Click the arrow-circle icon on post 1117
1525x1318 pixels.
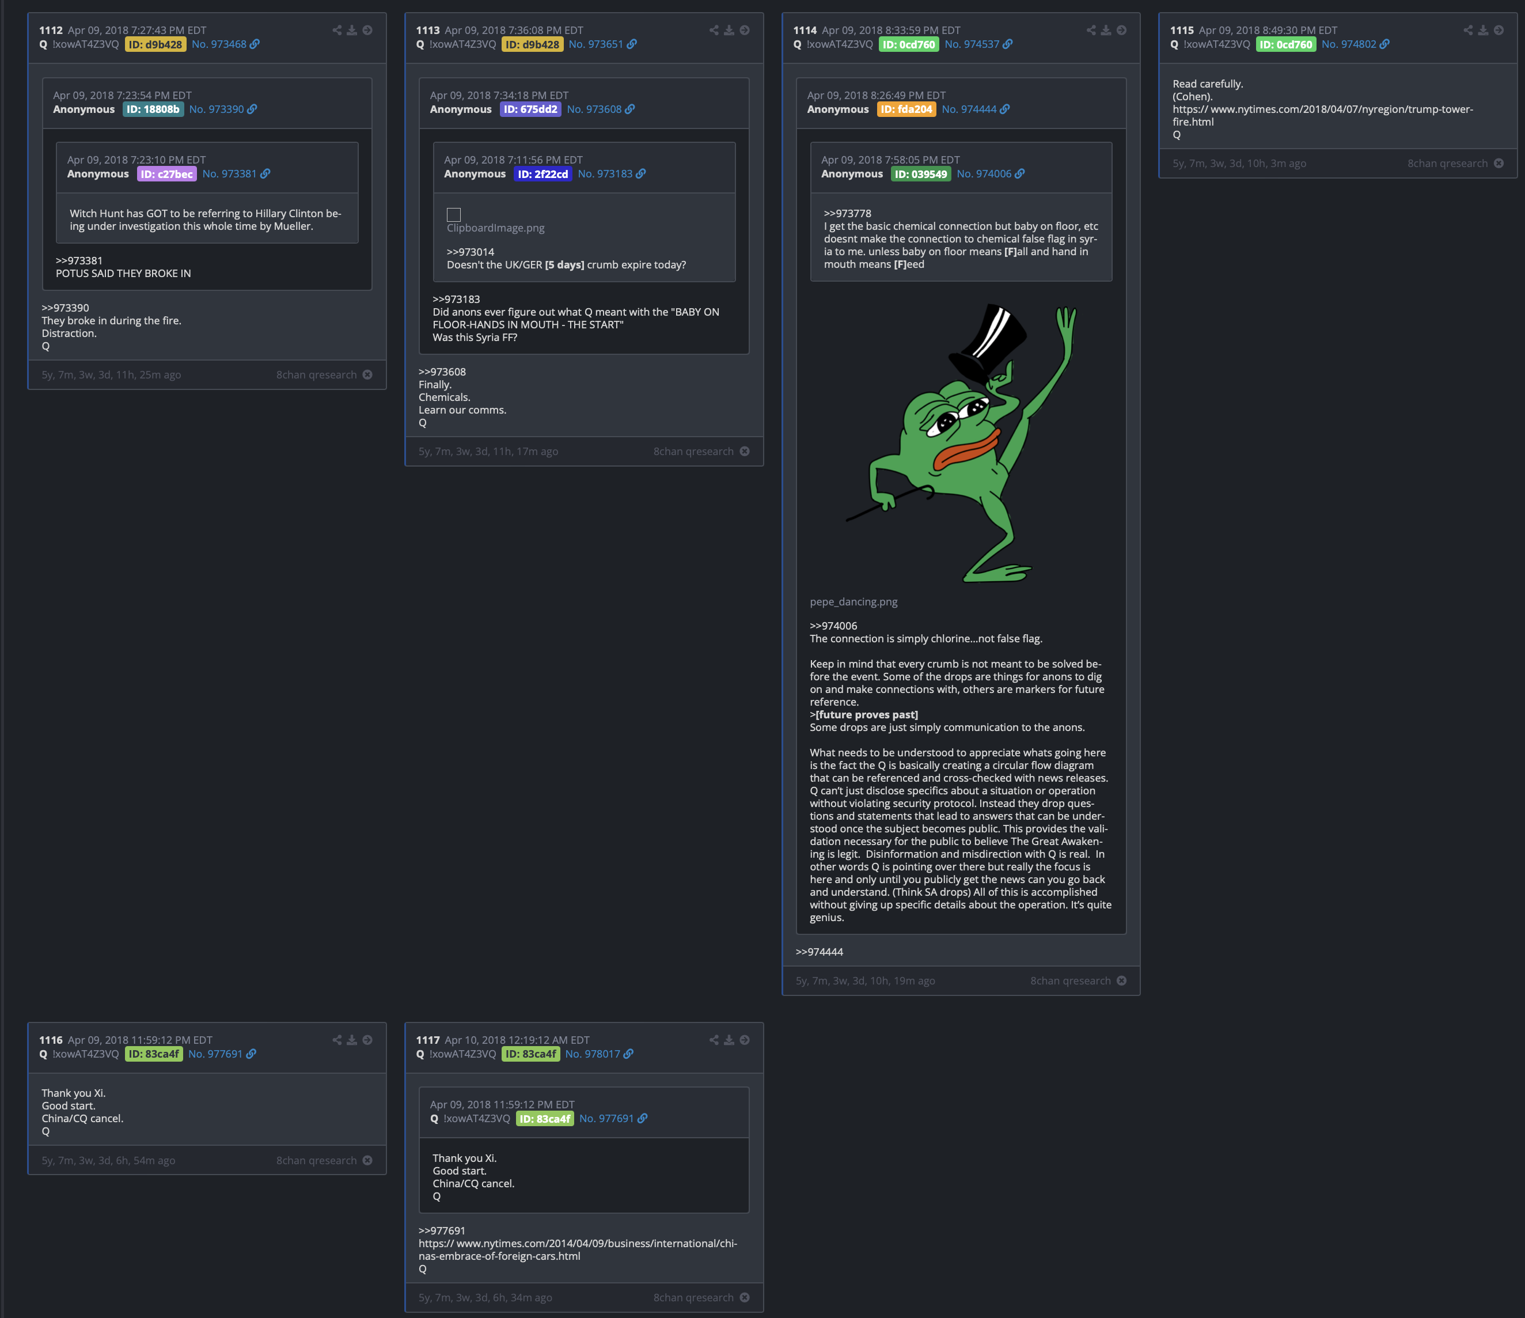click(x=744, y=1040)
